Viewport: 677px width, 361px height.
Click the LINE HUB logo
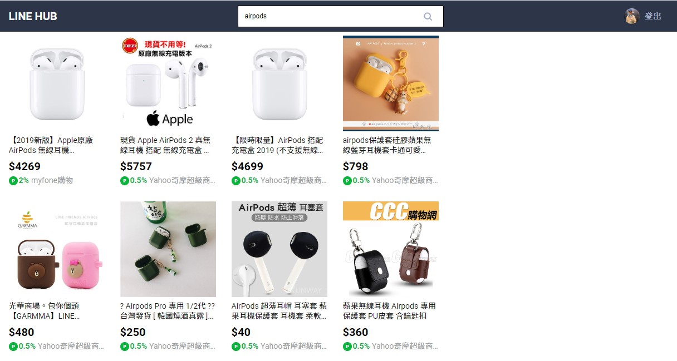click(x=33, y=16)
